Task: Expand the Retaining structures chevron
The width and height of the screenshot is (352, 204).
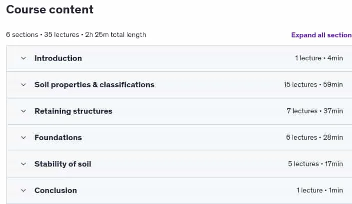Action: tap(23, 111)
